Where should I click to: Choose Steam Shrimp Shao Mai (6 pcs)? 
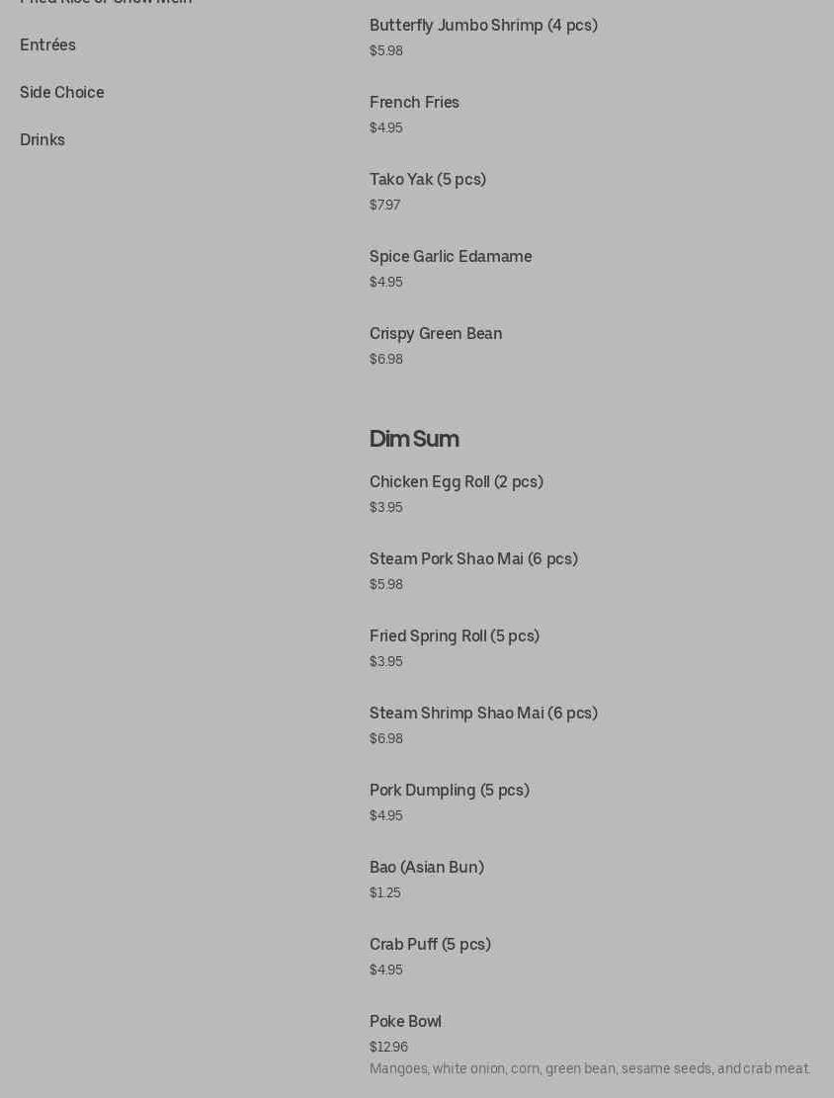483,714
